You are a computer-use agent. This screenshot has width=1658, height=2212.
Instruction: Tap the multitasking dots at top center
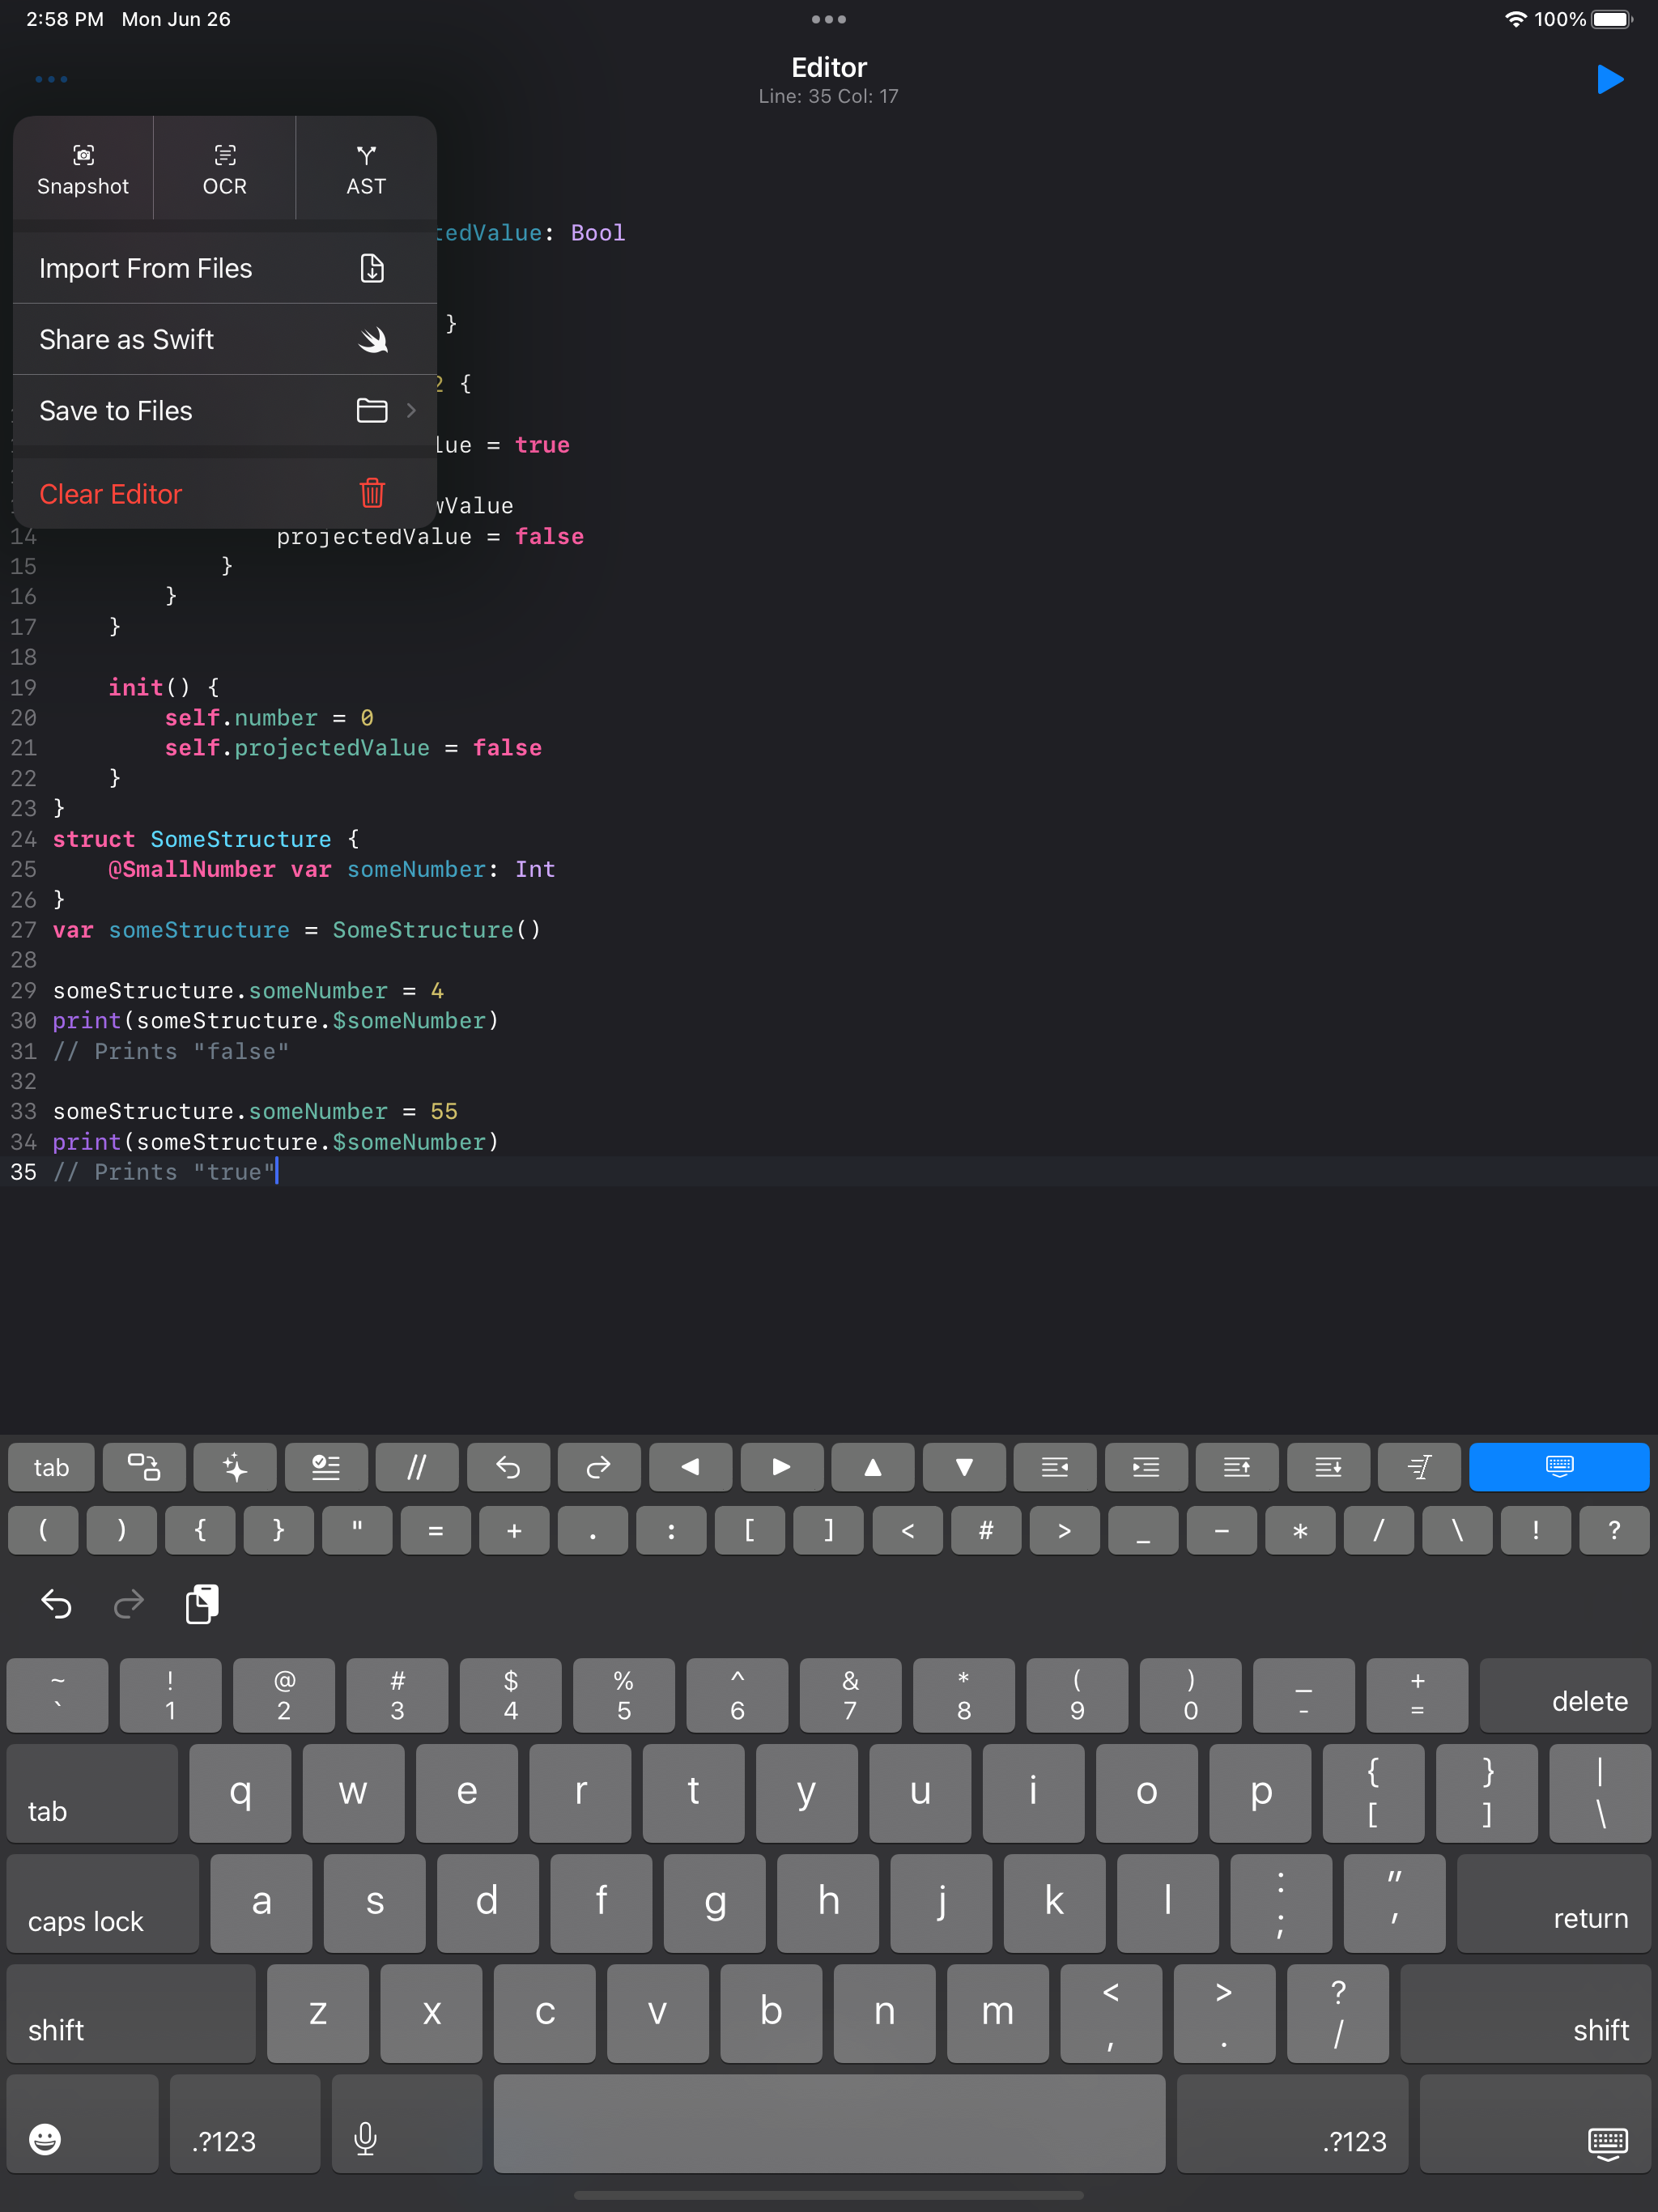[x=829, y=19]
